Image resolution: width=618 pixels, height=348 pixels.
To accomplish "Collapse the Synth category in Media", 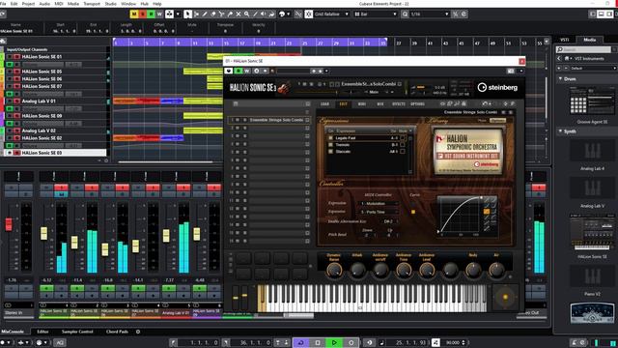I will point(560,131).
